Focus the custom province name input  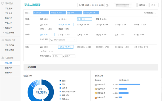pyautogui.click(x=63, y=40)
